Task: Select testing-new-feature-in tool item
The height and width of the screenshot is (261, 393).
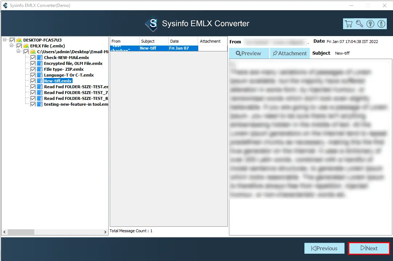Action: (x=76, y=104)
